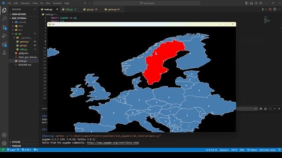Open the run options dropdown arrow

click(x=266, y=9)
